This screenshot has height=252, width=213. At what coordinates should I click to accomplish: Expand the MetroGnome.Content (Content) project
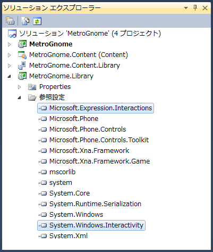[10, 55]
